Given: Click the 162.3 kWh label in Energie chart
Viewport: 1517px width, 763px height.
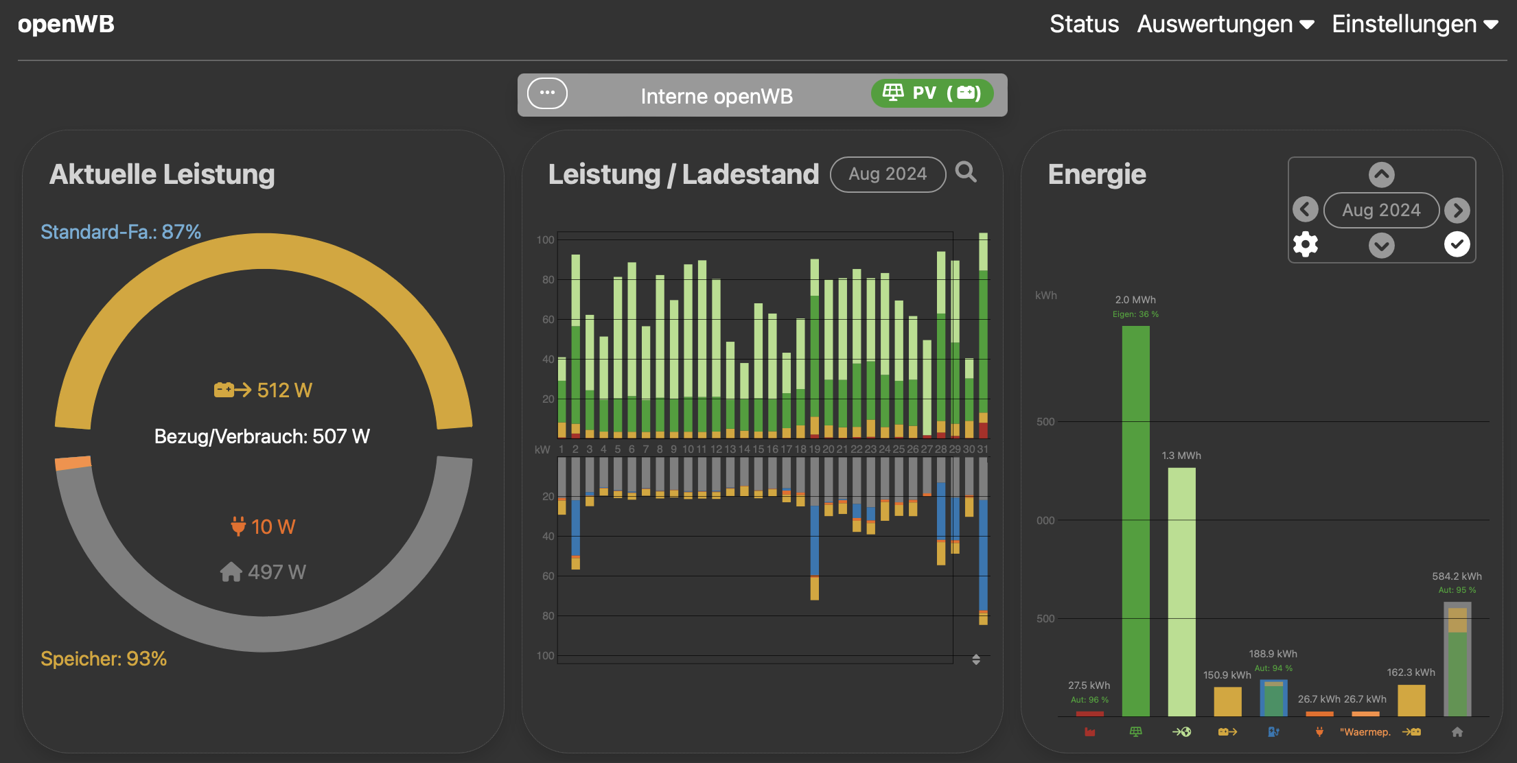Looking at the screenshot, I should (x=1411, y=672).
